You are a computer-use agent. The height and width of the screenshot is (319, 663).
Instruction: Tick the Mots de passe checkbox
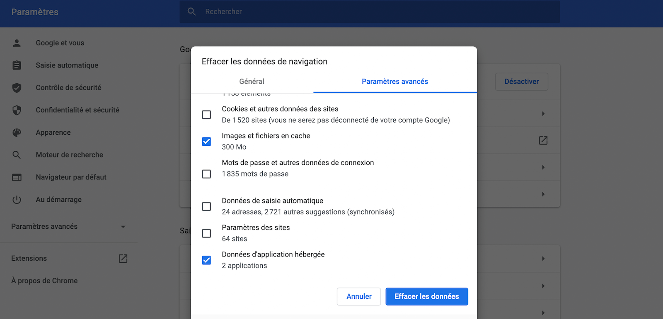point(206,174)
